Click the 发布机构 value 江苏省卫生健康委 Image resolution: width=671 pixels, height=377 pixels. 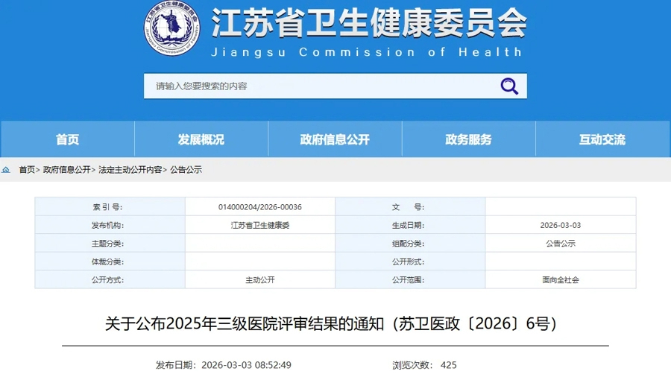pyautogui.click(x=259, y=225)
